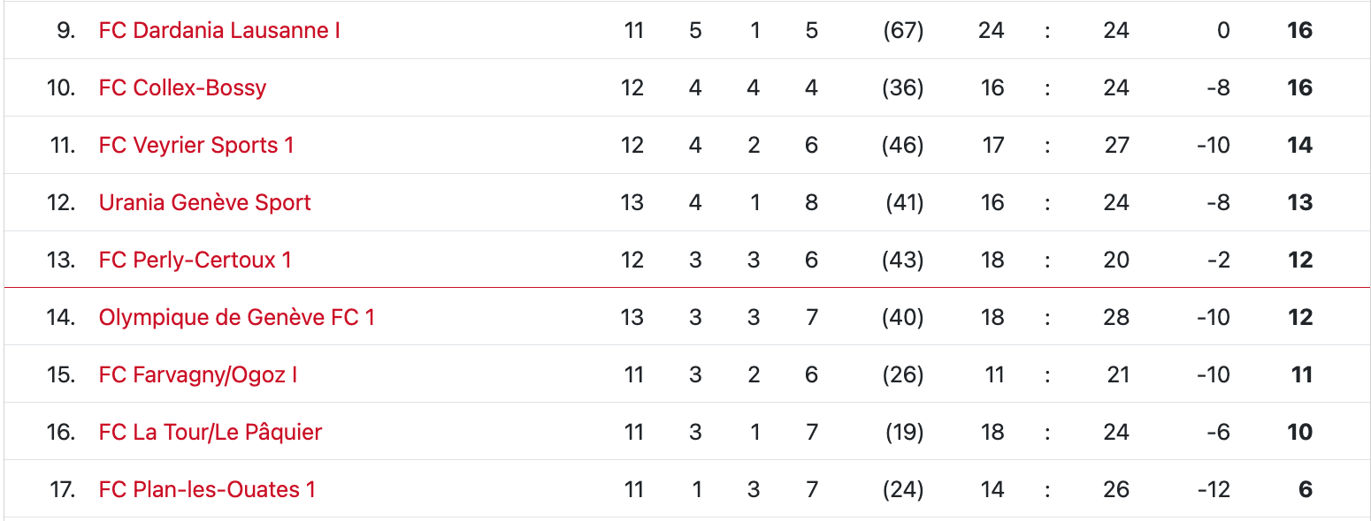Click Urania Genève Sport's points value 13

1299,203
